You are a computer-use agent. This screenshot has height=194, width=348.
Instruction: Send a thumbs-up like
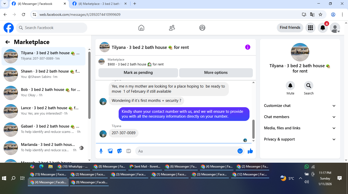[x=250, y=151]
